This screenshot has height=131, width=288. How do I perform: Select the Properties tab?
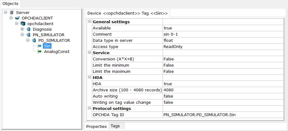click(x=97, y=126)
